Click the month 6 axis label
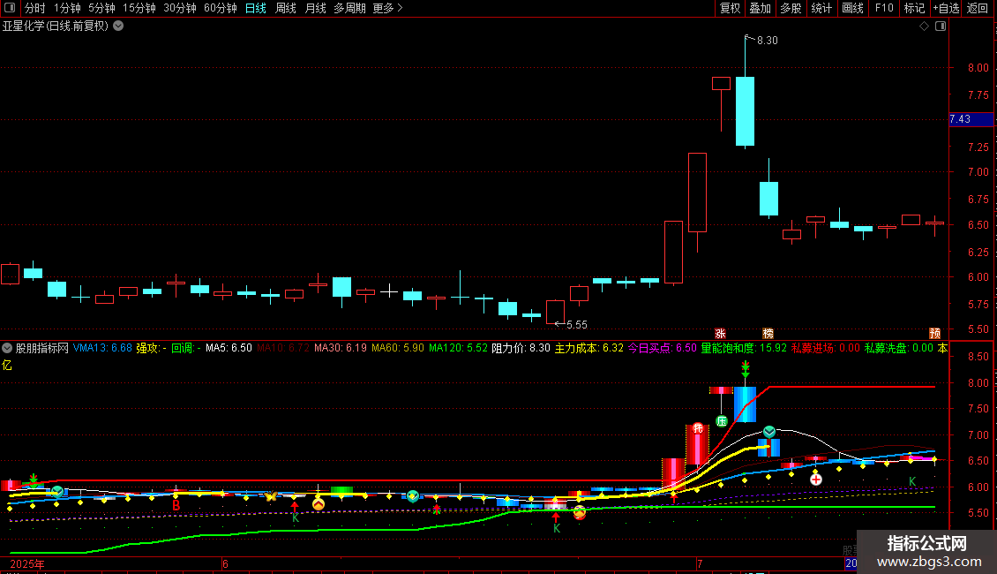Viewport: 997px width, 574px height. pos(225,563)
